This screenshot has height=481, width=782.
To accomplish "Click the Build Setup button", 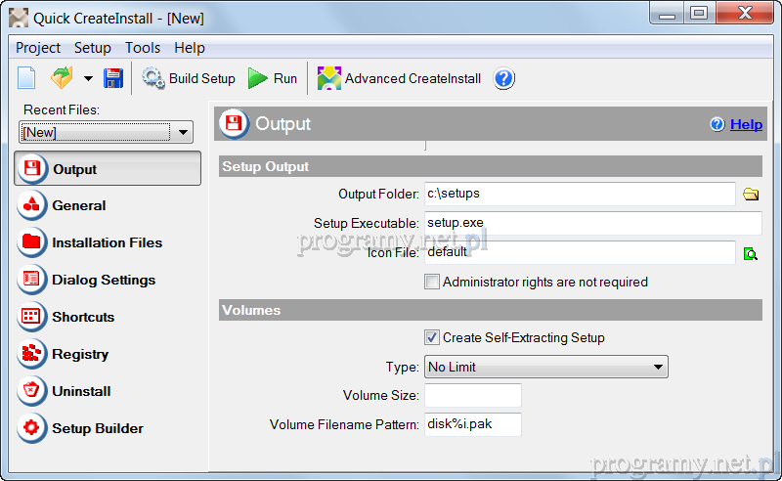I will (x=190, y=78).
